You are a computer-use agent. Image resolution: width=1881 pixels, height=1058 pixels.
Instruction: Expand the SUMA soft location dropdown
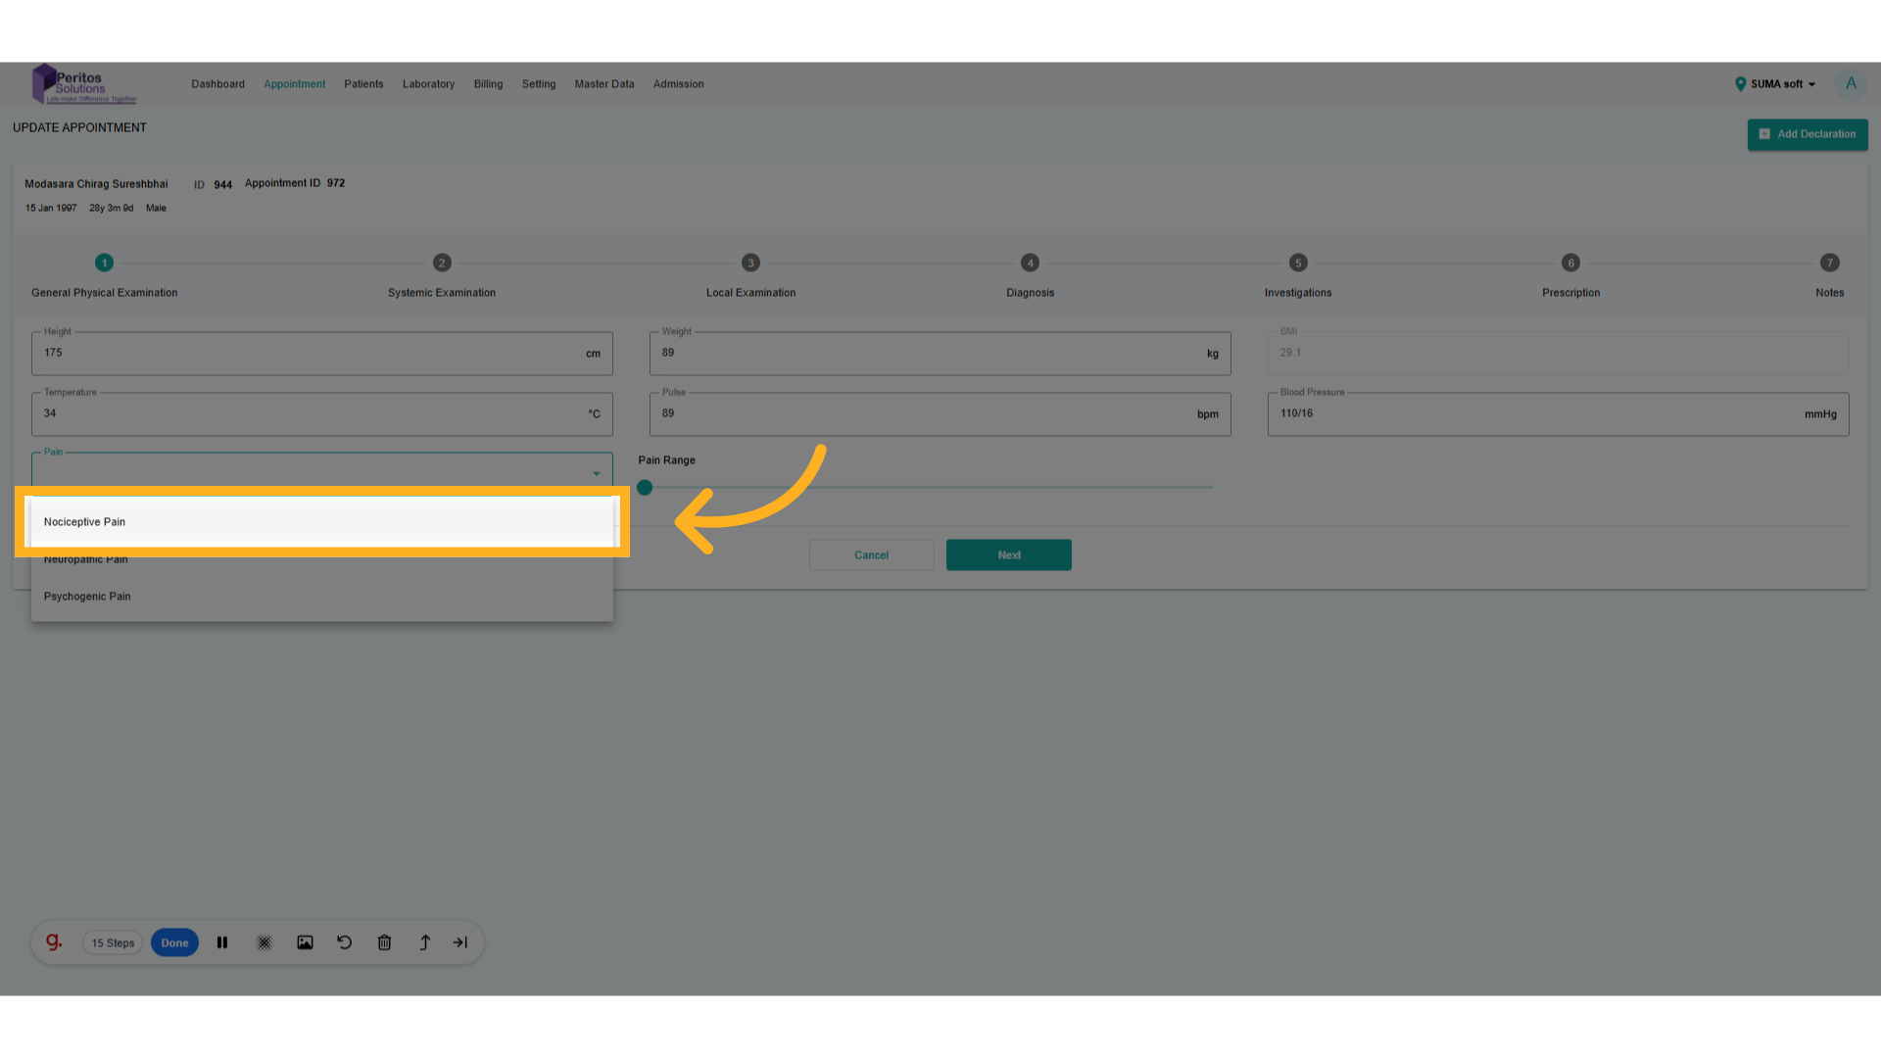(x=1812, y=84)
